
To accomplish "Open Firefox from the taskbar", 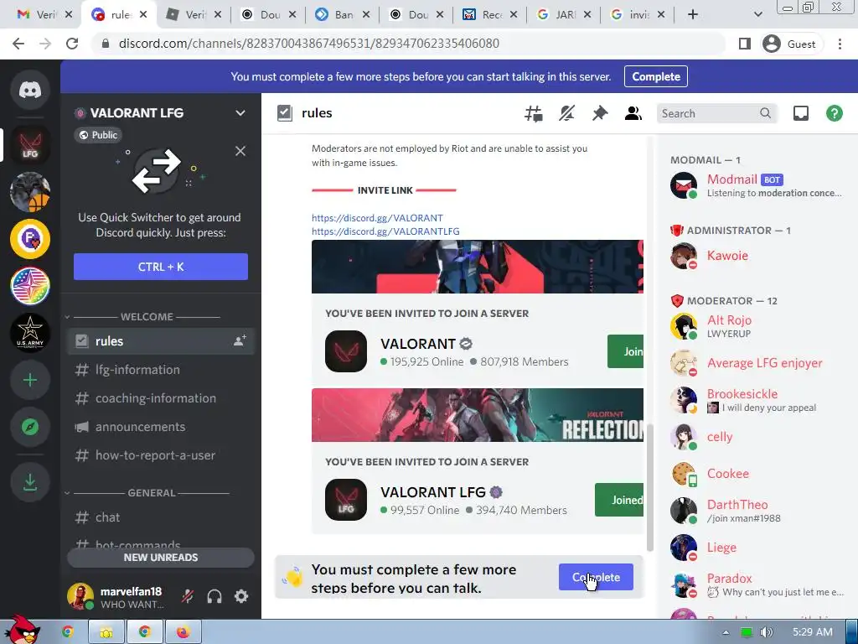I will 183,632.
